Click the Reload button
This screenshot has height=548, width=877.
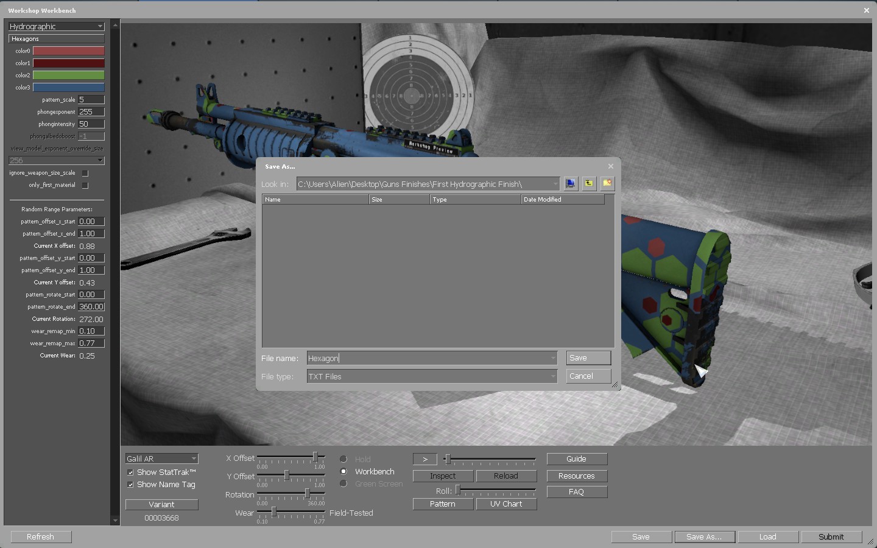pyautogui.click(x=506, y=476)
